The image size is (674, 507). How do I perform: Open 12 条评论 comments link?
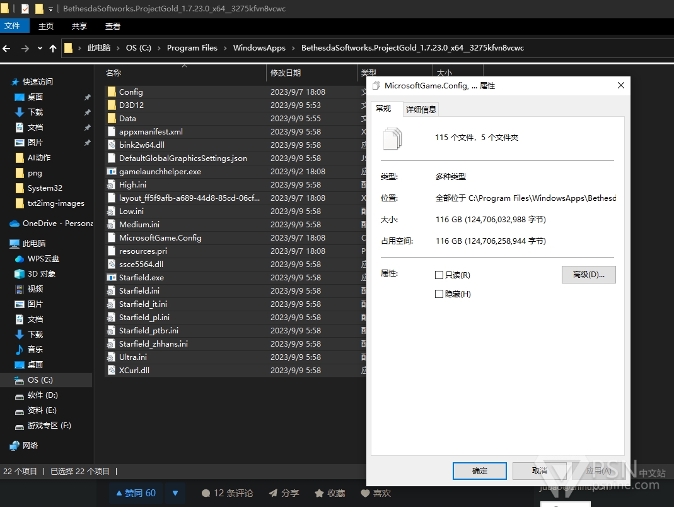point(228,493)
